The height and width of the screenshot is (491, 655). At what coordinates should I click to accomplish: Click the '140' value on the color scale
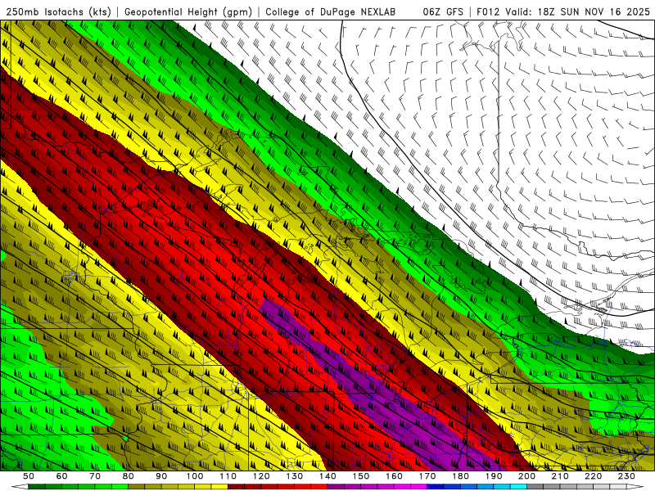point(328,476)
